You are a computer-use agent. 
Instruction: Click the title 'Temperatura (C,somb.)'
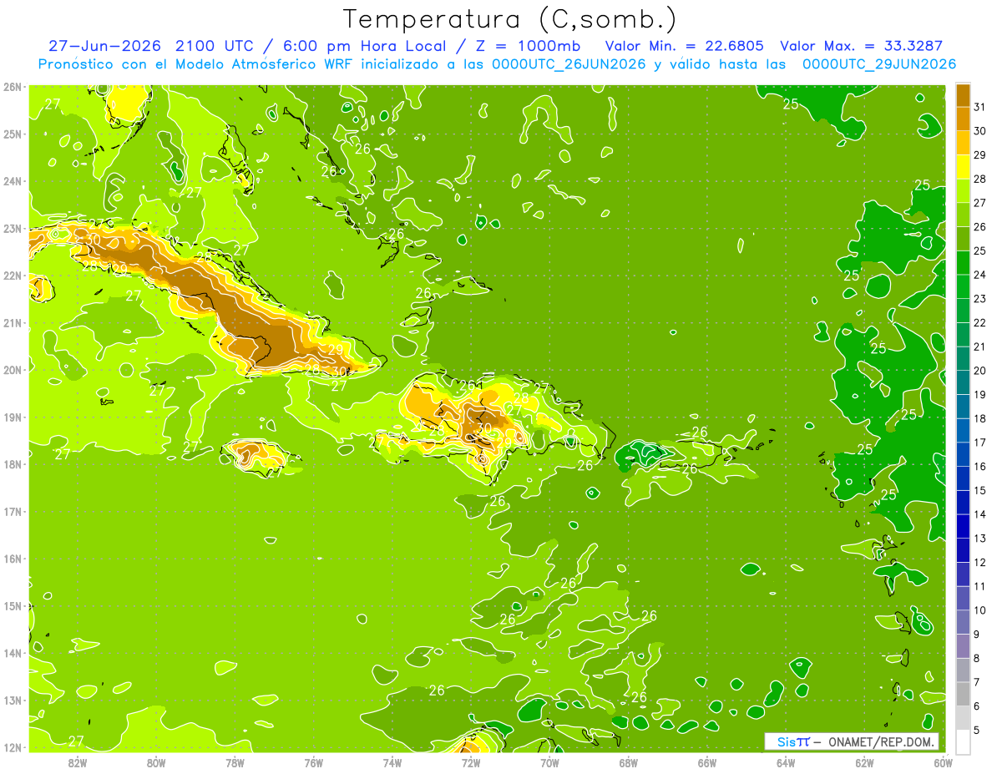pos(510,19)
